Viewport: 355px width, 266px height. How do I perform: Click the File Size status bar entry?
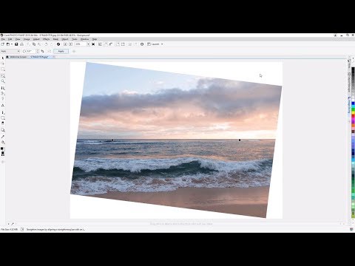pos(10,229)
